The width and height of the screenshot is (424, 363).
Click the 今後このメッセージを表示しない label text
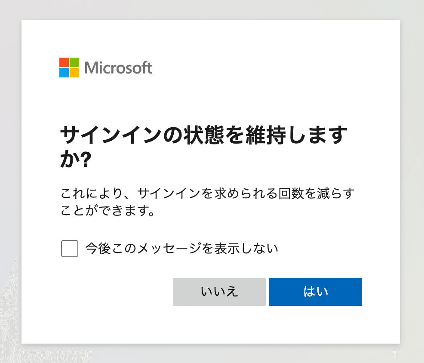coord(182,248)
